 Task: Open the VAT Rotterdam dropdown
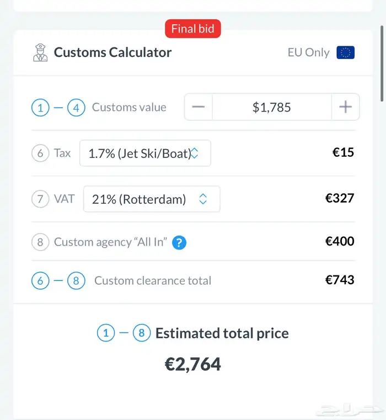click(151, 199)
